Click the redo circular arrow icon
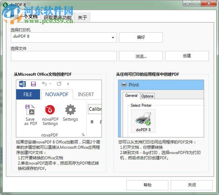This screenshot has width=219, height=195. 59,84
